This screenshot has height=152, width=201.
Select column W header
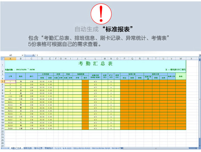(x=181, y=59)
